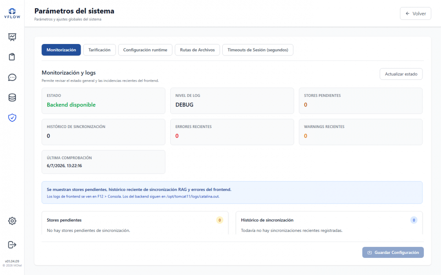The image size is (441, 275).
Task: Click the save icon in Guardar Configuración
Action: point(370,253)
